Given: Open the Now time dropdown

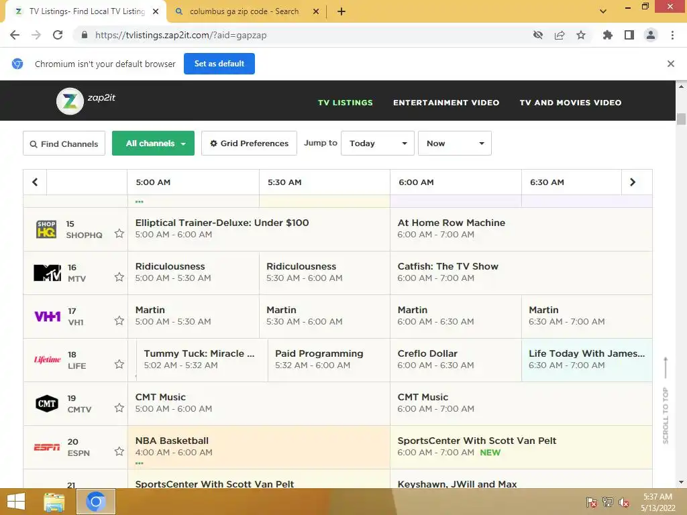Looking at the screenshot, I should point(455,144).
